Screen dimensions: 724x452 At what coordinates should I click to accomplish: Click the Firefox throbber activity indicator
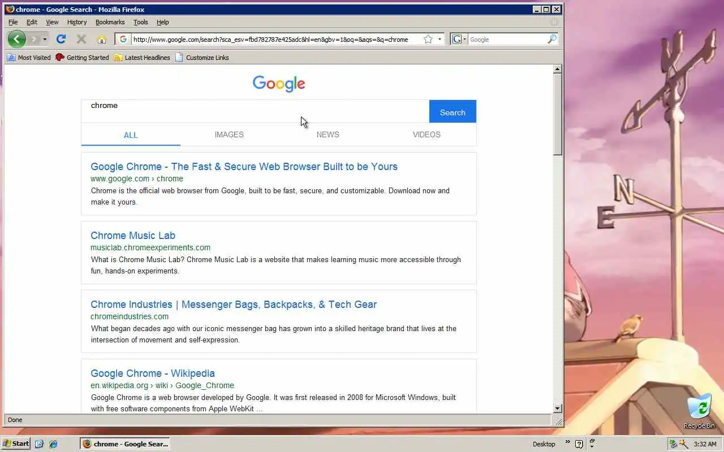tap(554, 22)
